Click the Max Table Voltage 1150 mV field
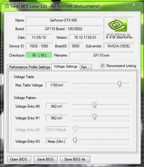This screenshot has height=167, width=144. point(57,85)
